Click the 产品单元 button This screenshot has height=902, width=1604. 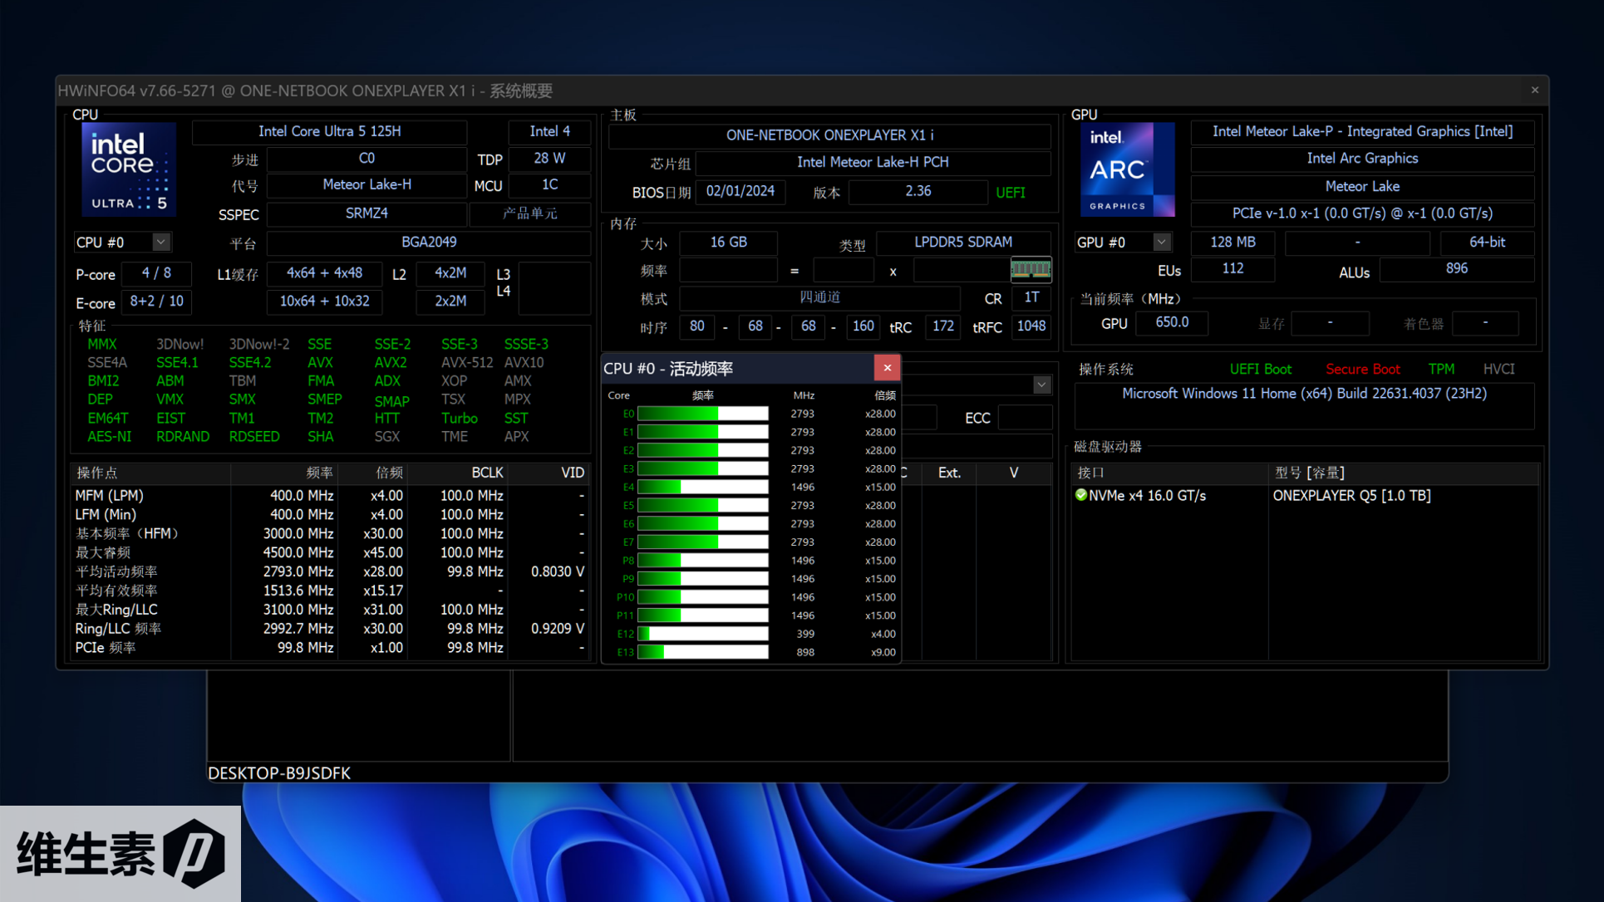[x=529, y=214]
